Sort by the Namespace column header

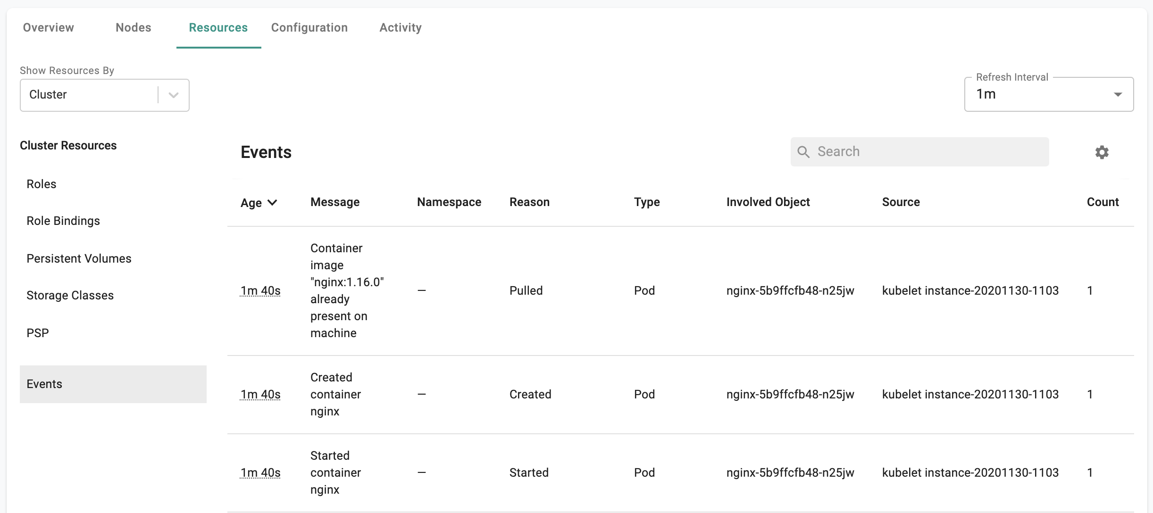tap(449, 202)
